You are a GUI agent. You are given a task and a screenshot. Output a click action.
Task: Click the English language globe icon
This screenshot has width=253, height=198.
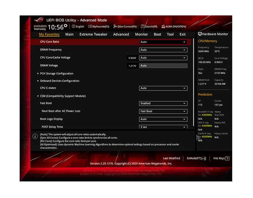click(x=73, y=26)
